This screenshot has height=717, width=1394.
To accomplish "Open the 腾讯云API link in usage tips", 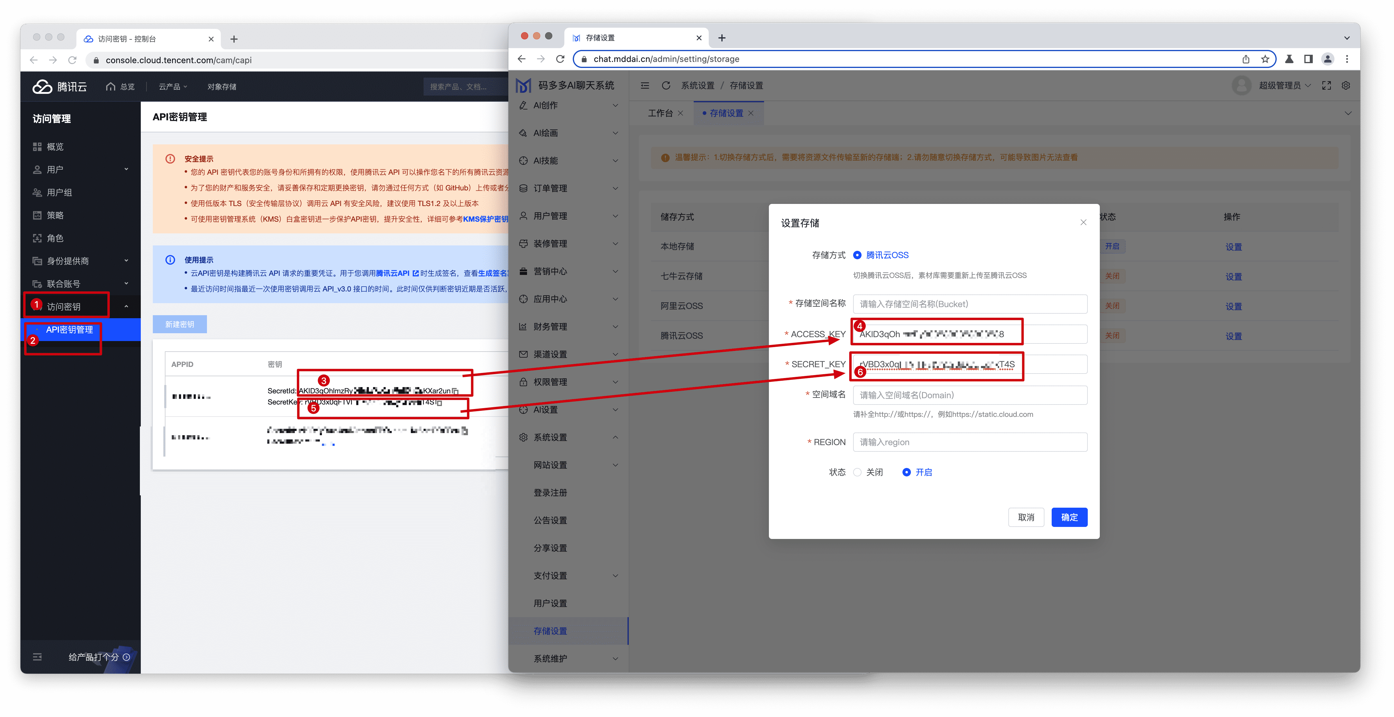I will click(x=397, y=273).
